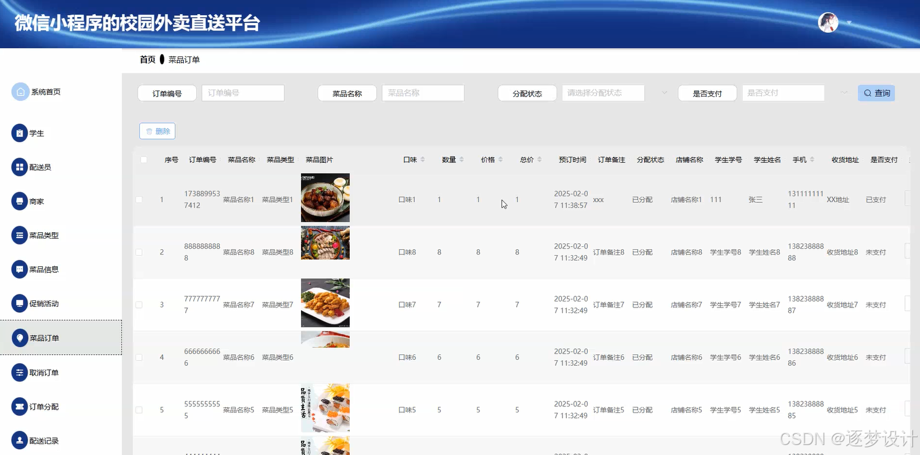
Task: Click the user avatar in header
Action: click(828, 22)
